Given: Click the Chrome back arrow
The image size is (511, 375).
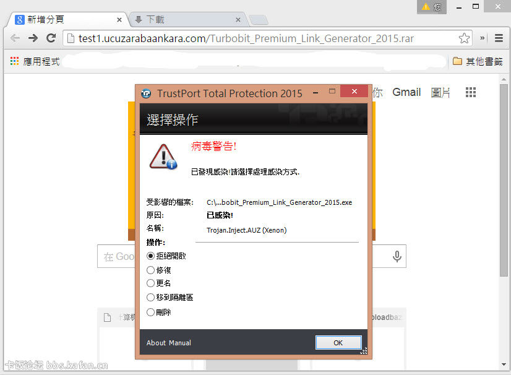Looking at the screenshot, I should [x=15, y=38].
